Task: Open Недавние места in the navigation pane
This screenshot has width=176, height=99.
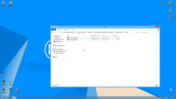Action: coord(59,40)
